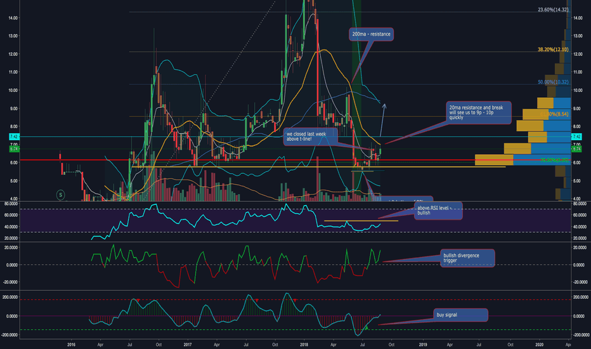Image resolution: width=591 pixels, height=349 pixels.
Task: Select the orange horizontal line in RSI pane
Action: point(361,221)
